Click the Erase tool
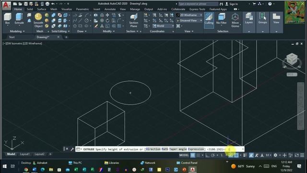The height and width of the screenshot is (173, 307). (96, 26)
